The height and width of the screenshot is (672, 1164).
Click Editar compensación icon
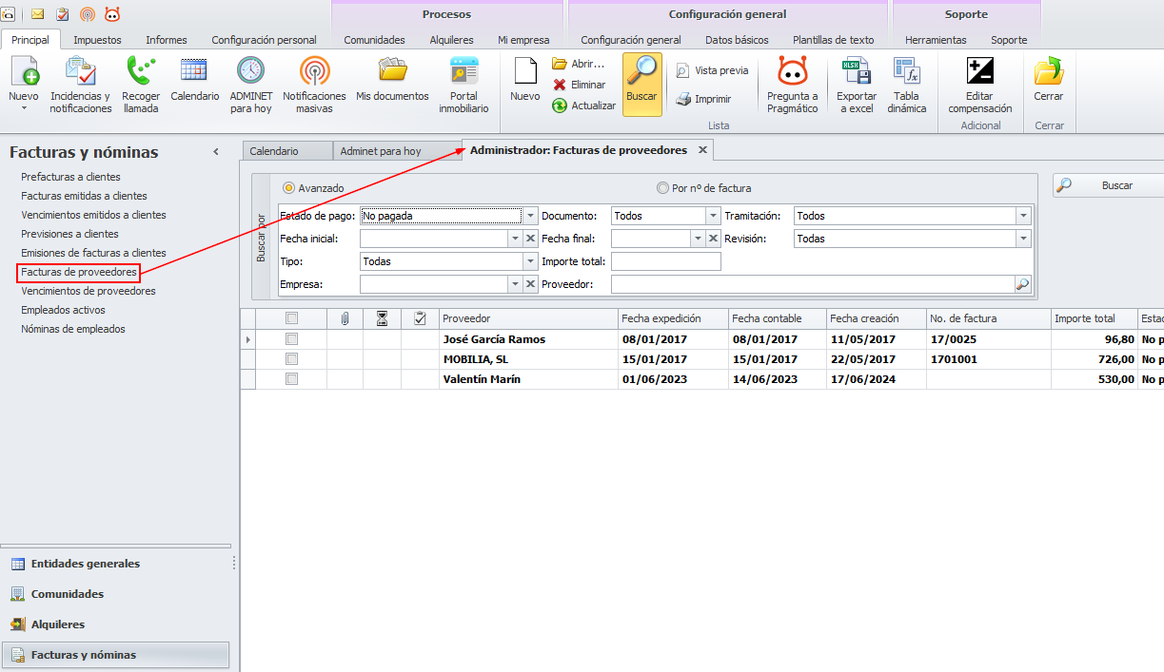(979, 72)
